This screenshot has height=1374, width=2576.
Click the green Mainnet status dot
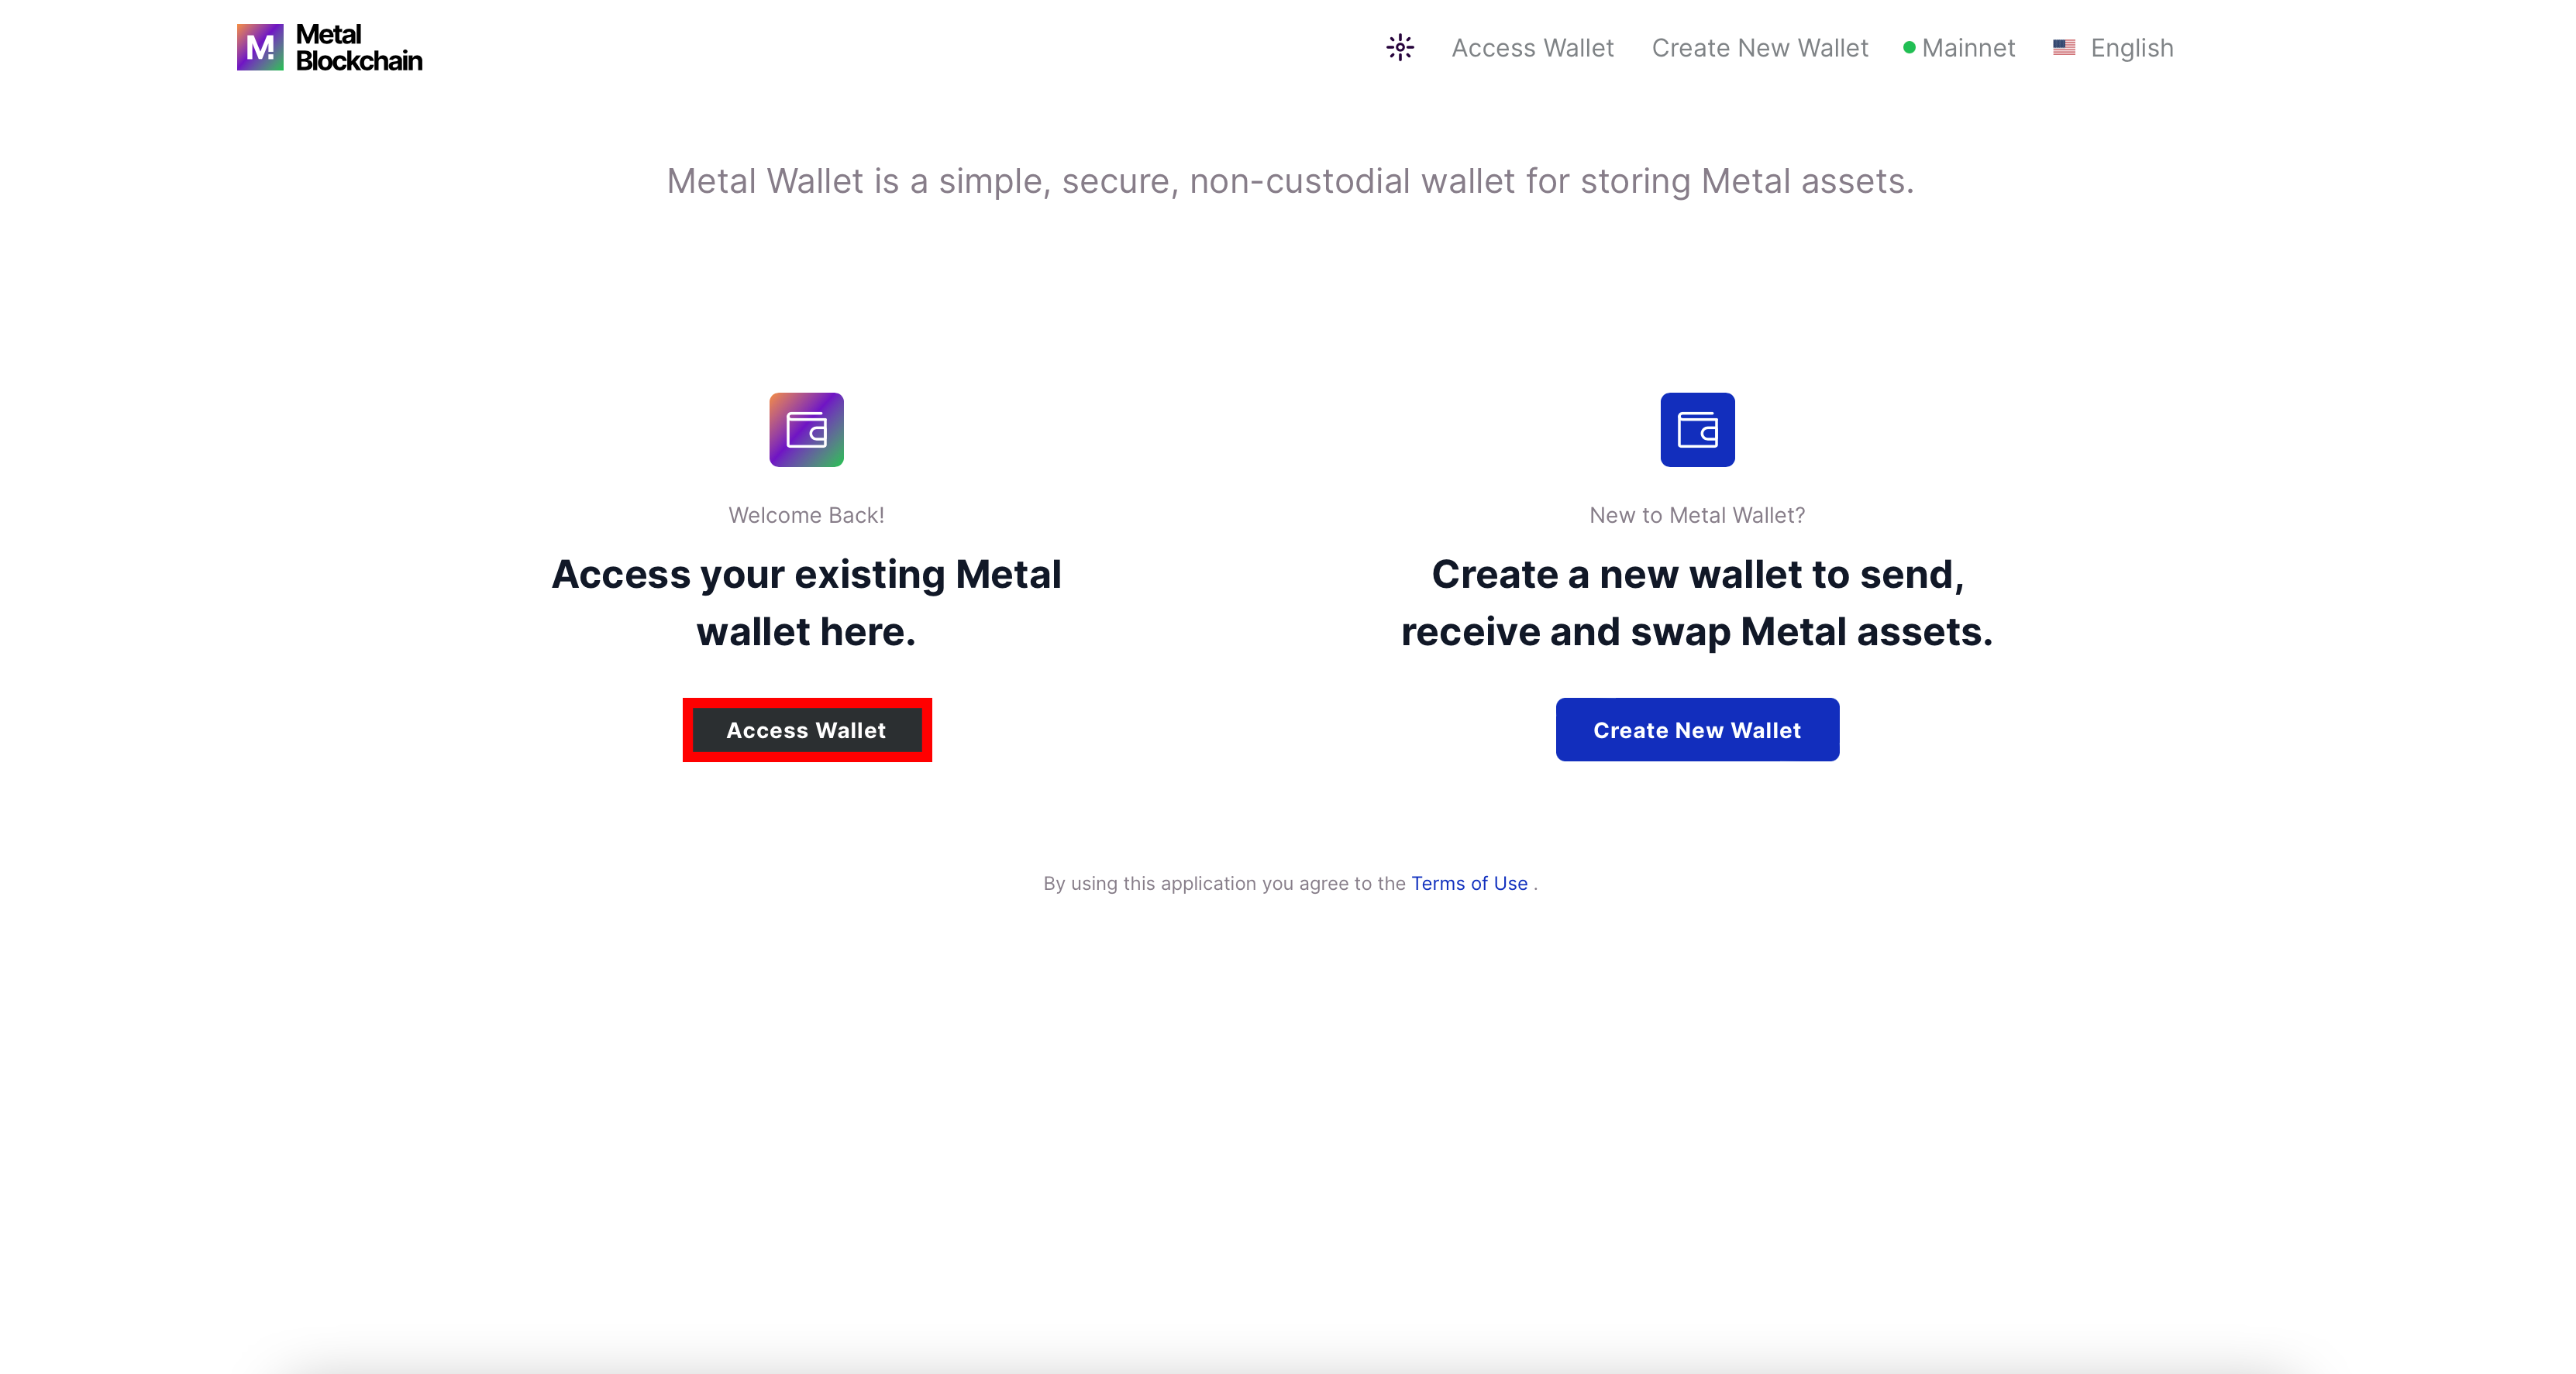(x=1909, y=47)
